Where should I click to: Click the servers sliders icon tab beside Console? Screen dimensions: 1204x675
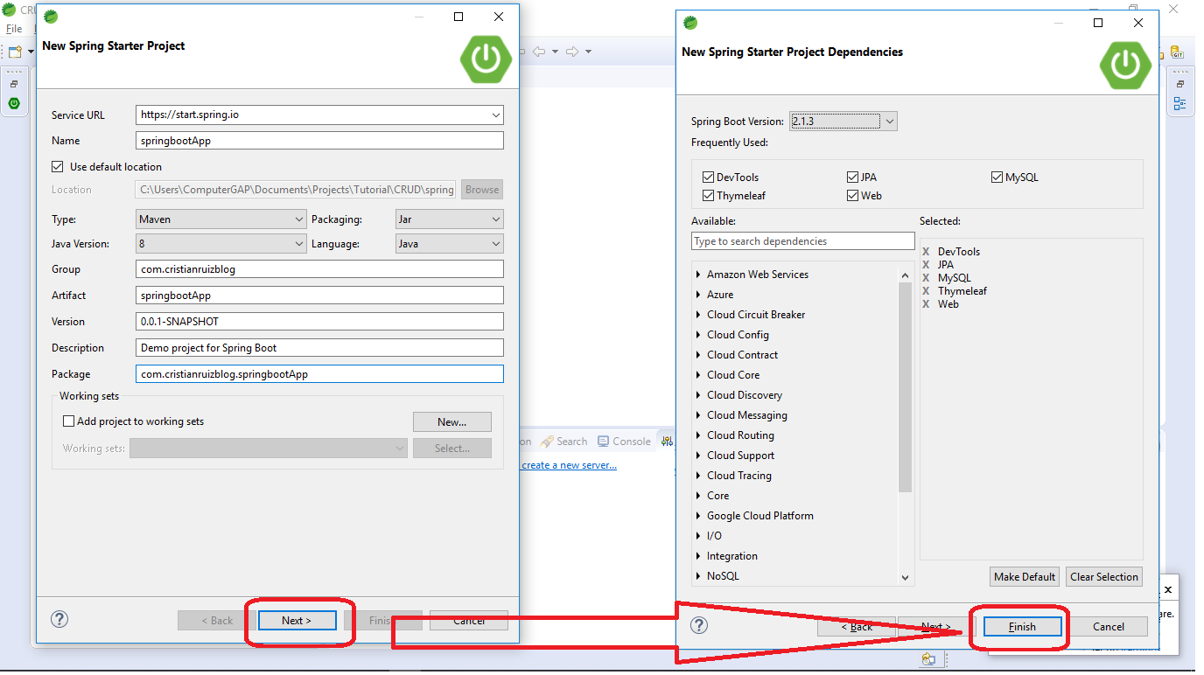(666, 441)
